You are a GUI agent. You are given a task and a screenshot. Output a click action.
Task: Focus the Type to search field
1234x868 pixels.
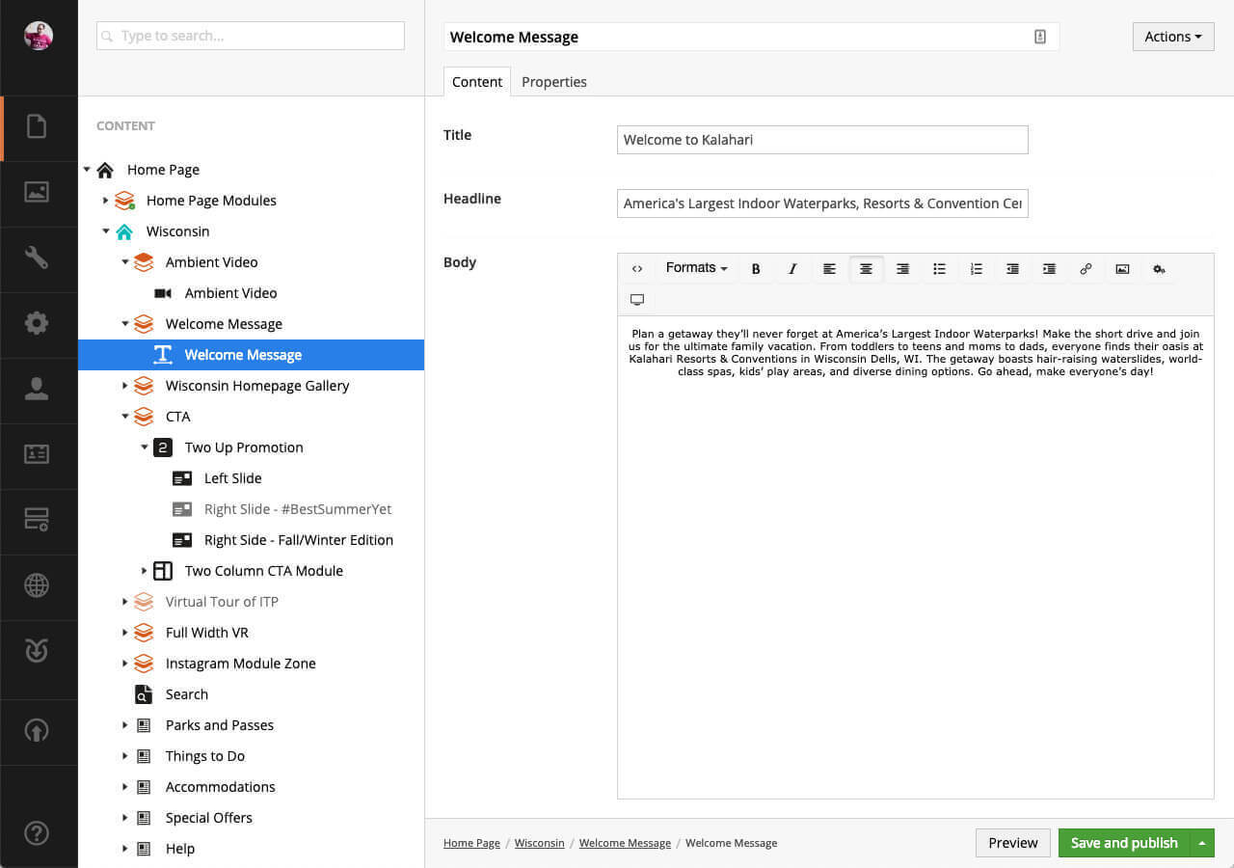[x=251, y=36]
